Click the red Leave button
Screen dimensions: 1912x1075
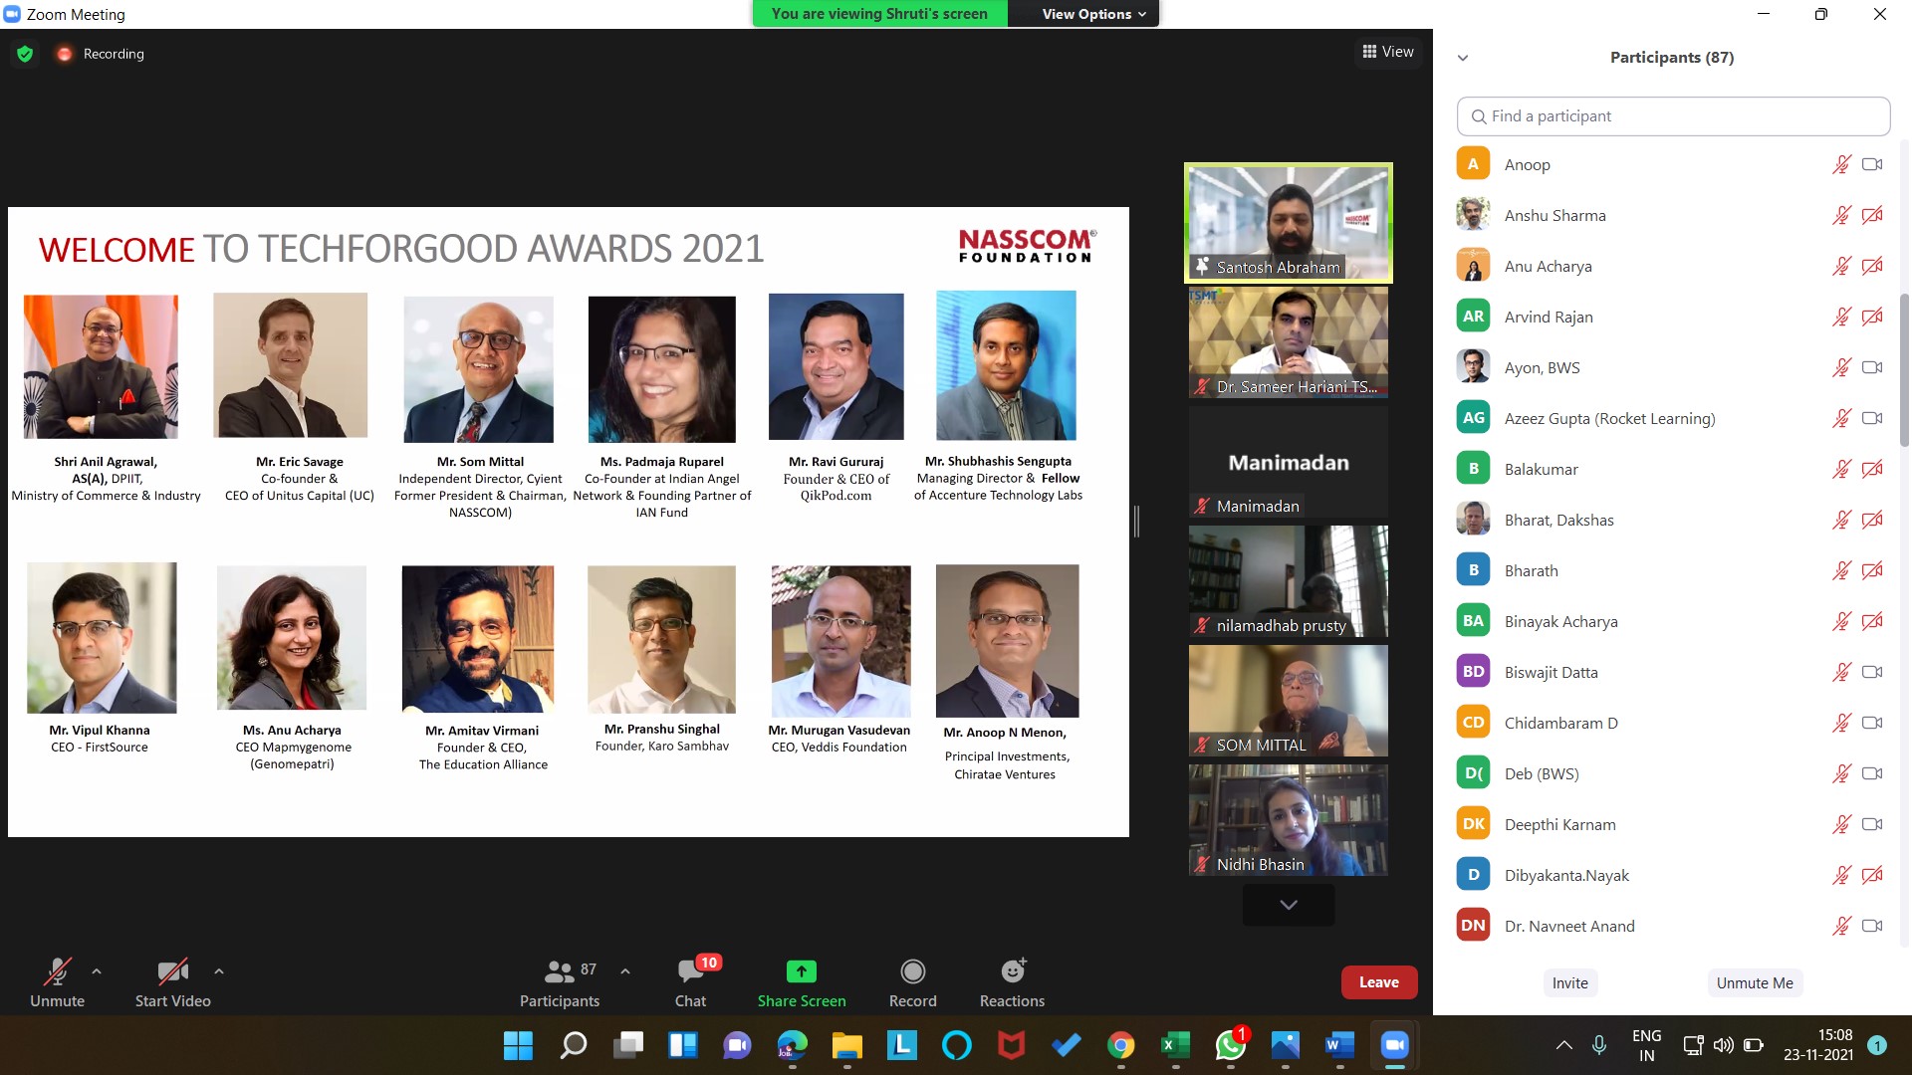coord(1379,982)
